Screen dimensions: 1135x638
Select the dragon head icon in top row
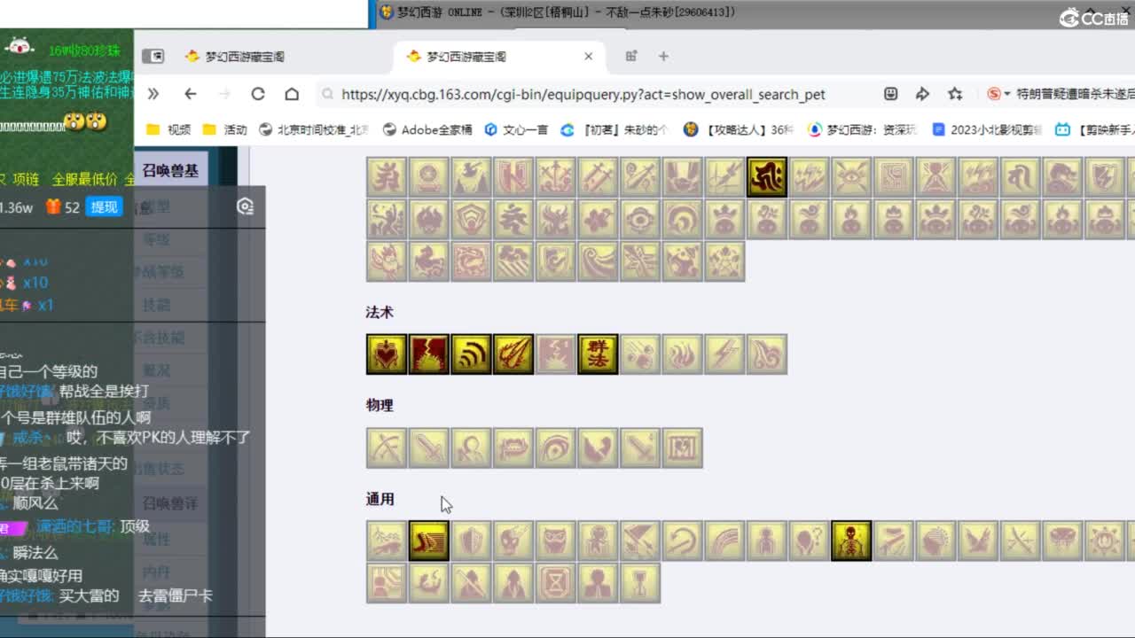point(1062,177)
